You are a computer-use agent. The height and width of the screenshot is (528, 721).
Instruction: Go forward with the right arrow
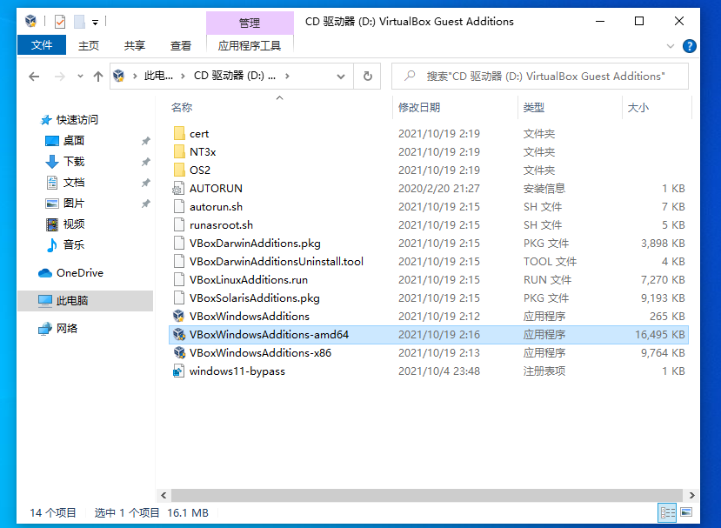pyautogui.click(x=60, y=77)
